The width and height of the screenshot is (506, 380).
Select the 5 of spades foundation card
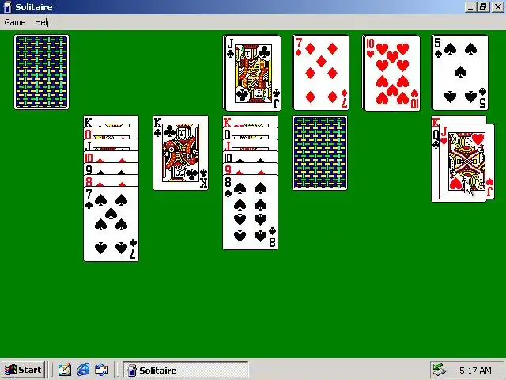[x=460, y=73]
